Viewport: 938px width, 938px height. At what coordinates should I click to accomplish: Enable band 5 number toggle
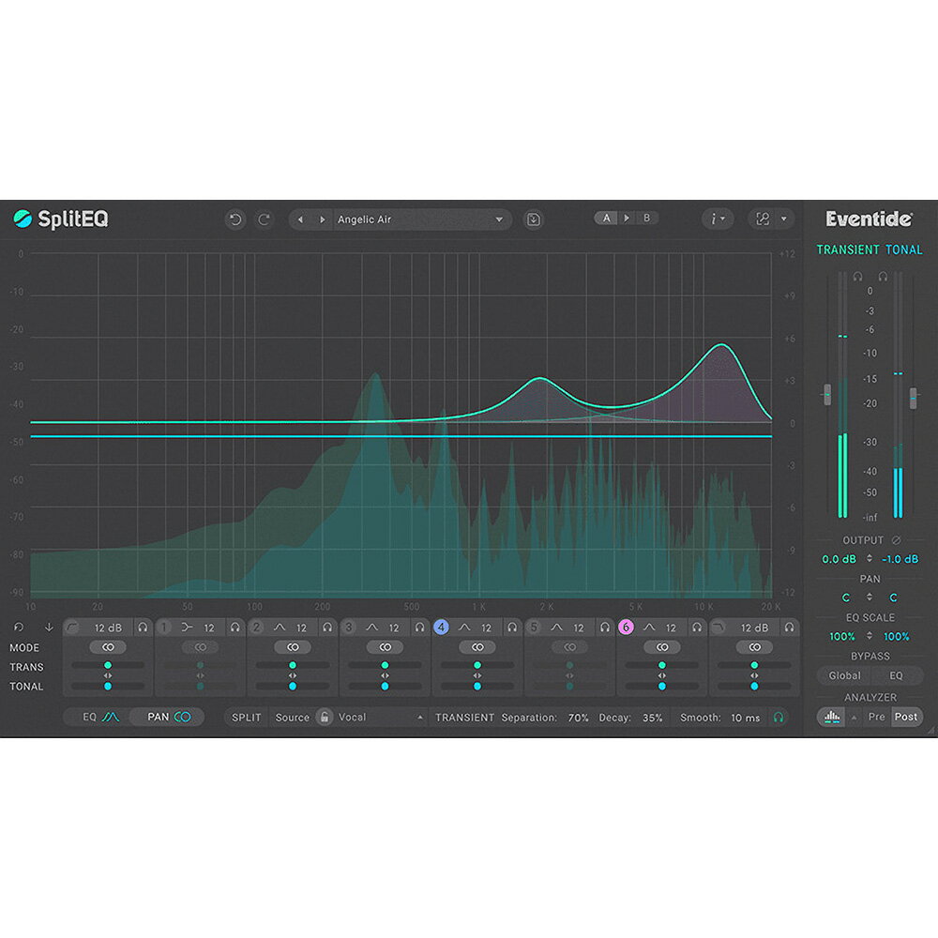(x=534, y=628)
